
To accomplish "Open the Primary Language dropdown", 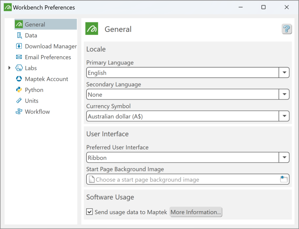I will click(284, 73).
